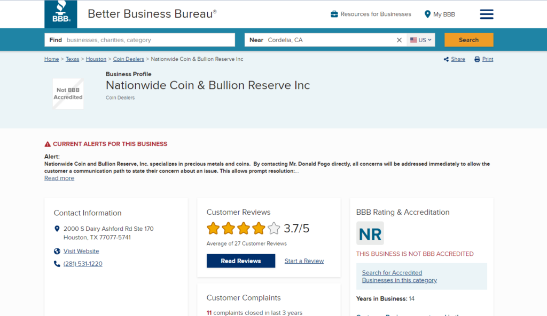
Task: Click the 11 complaints closed text
Action: coord(254,313)
